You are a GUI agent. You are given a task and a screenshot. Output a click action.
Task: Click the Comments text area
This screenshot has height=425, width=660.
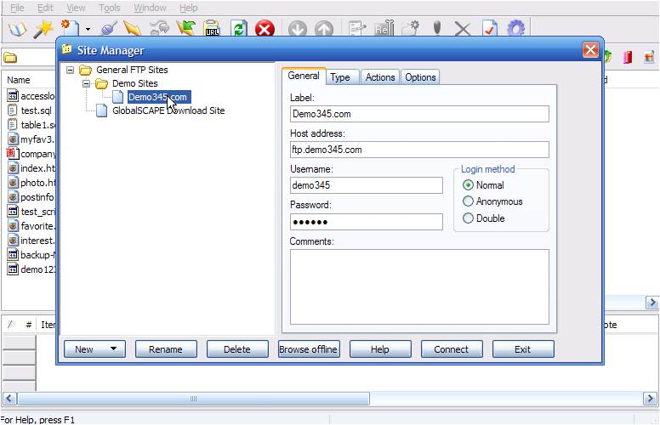click(419, 287)
